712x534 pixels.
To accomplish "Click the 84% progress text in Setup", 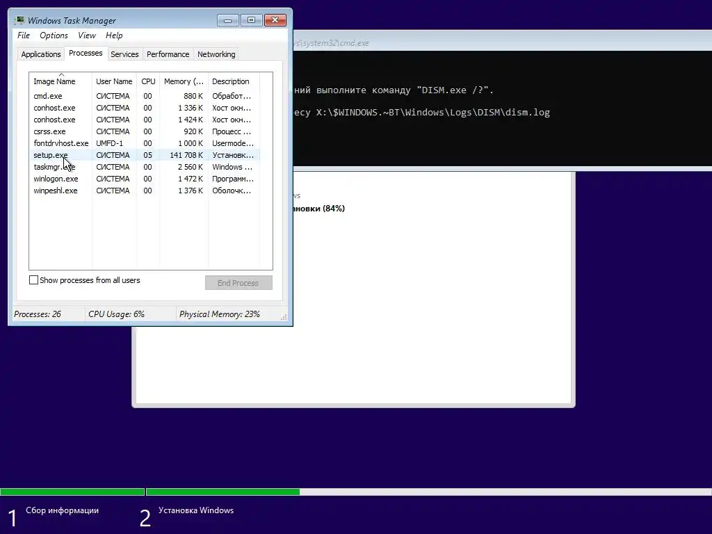I will pyautogui.click(x=333, y=209).
